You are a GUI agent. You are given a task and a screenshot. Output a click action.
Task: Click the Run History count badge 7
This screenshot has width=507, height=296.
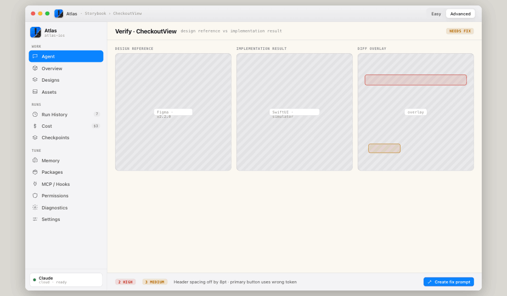pyautogui.click(x=97, y=114)
